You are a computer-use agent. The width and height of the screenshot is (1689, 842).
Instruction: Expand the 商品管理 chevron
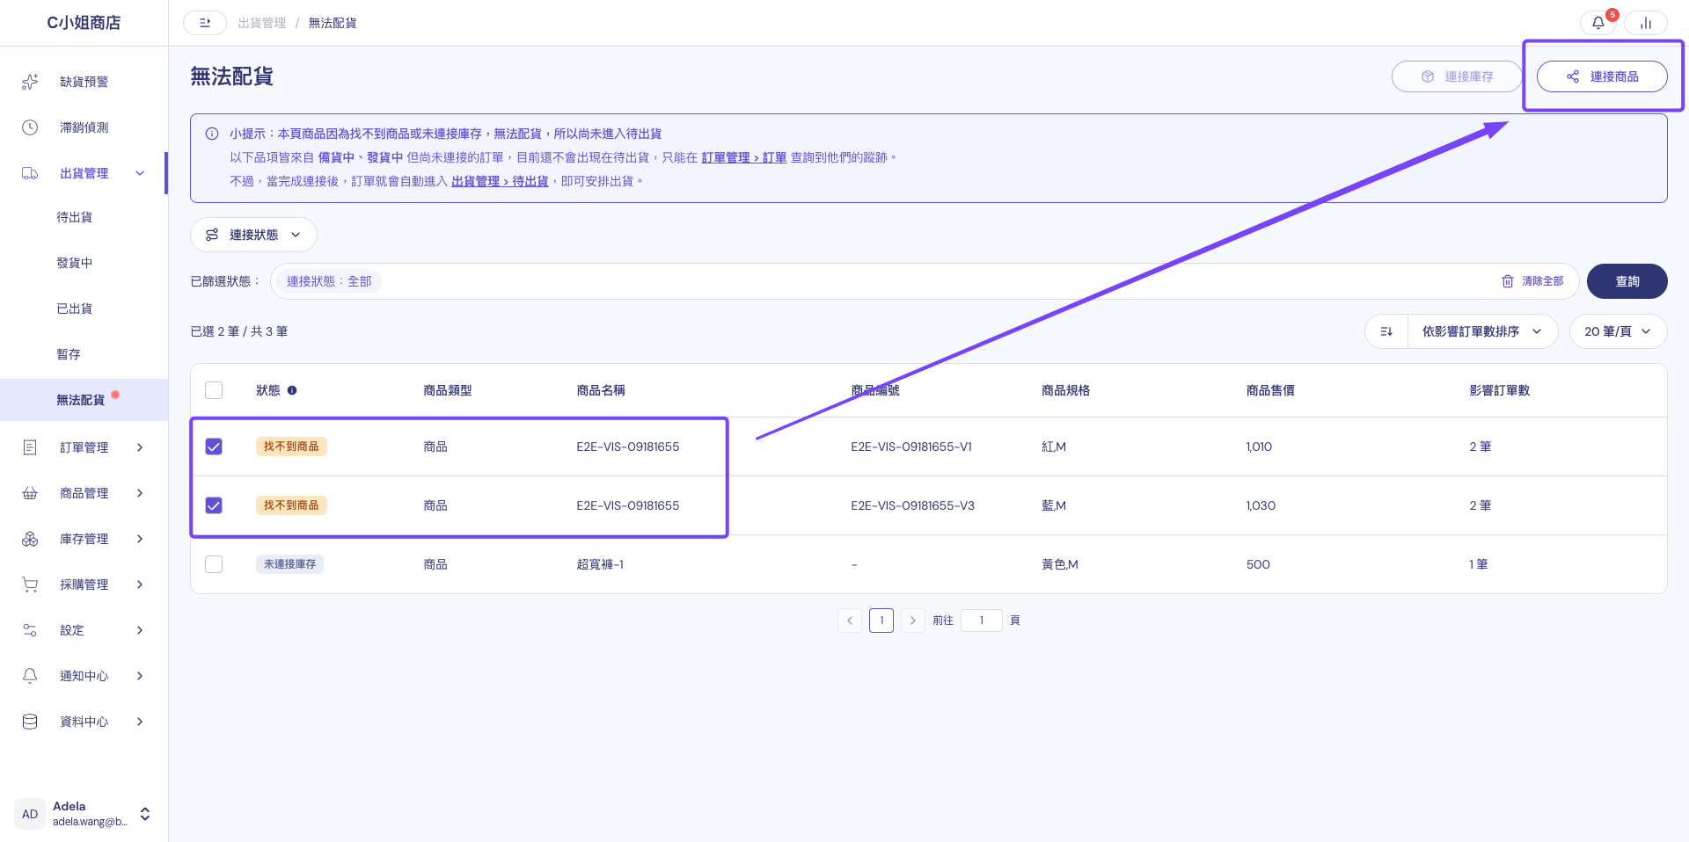coord(140,493)
